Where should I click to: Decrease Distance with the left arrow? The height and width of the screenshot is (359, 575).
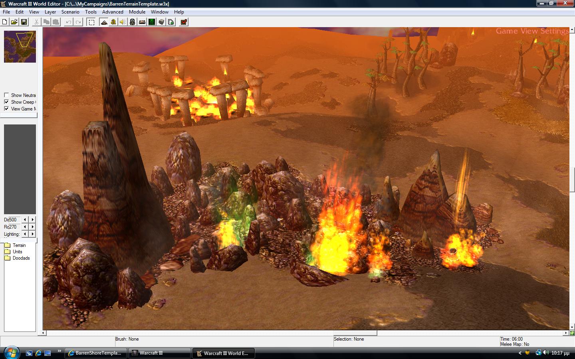coord(25,219)
